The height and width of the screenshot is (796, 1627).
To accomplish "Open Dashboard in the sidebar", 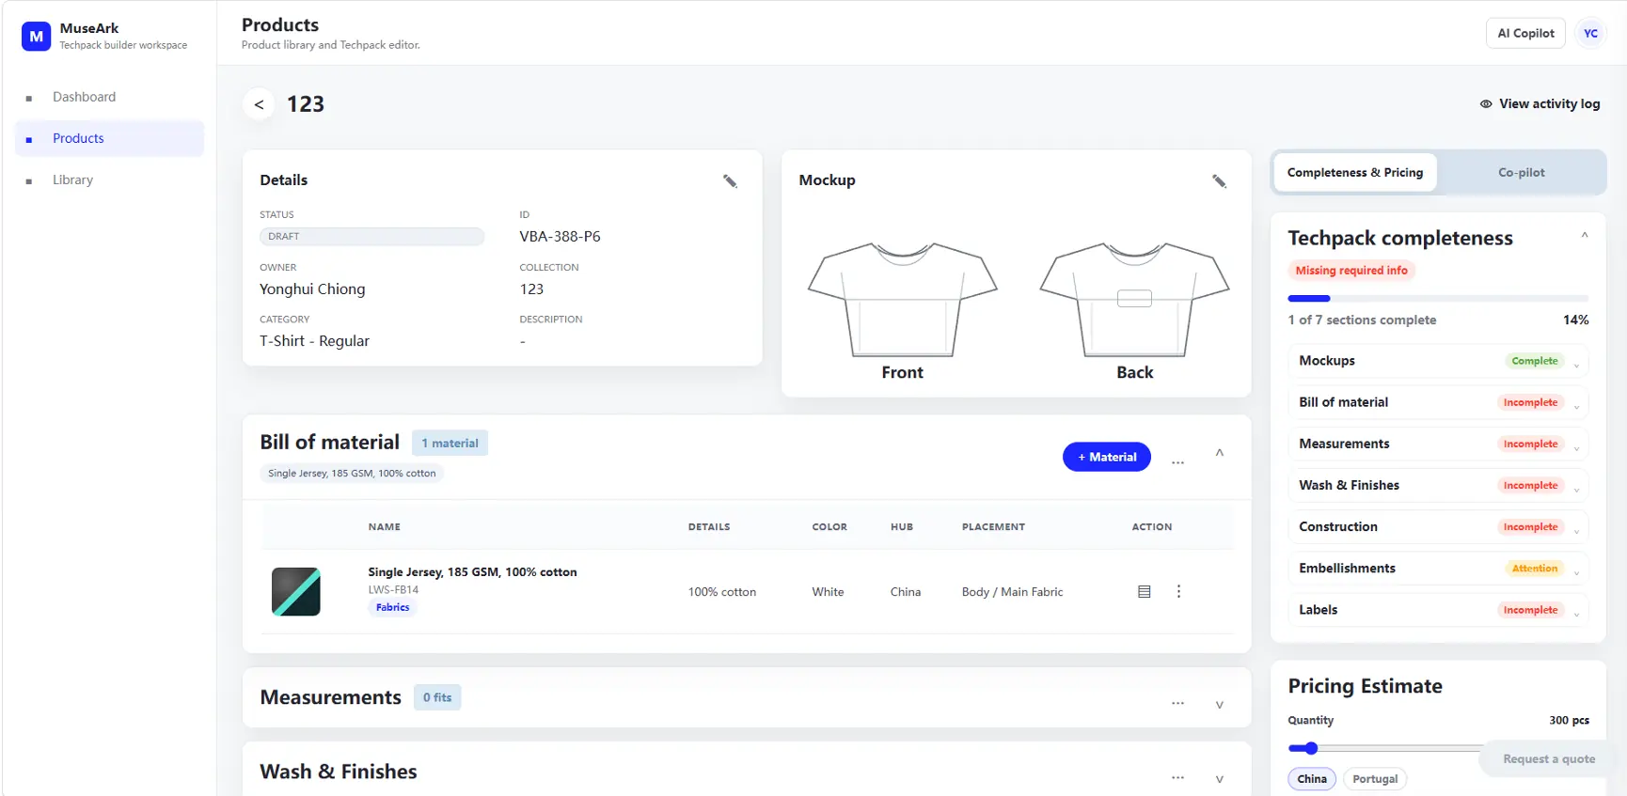I will point(109,97).
